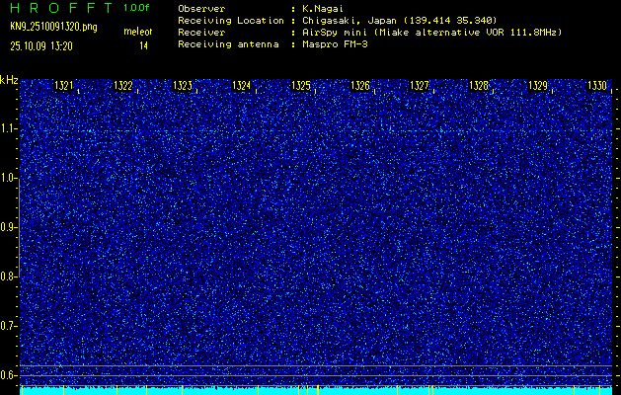Screen dimensions: 621x395
Task: Click the 0.6 frequency axis label
Action: pyautogui.click(x=9, y=375)
